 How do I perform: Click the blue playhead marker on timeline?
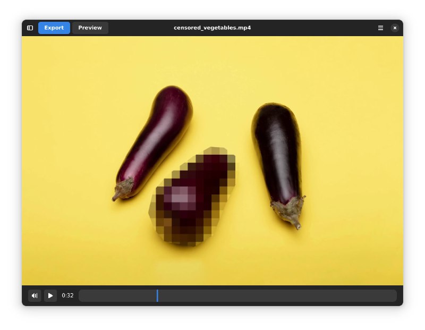point(157,295)
